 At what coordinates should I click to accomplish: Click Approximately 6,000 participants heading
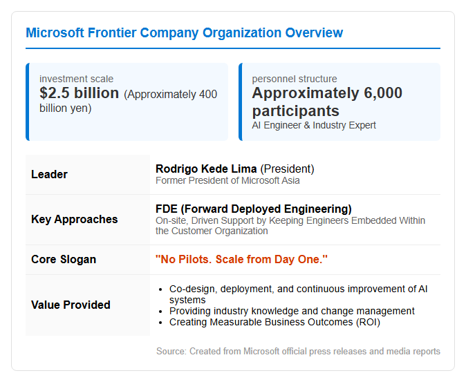coord(327,102)
